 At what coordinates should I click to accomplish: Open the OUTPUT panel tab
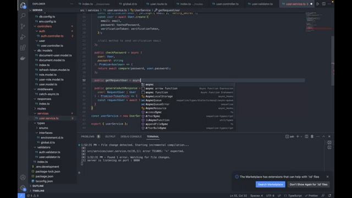(x=110, y=136)
